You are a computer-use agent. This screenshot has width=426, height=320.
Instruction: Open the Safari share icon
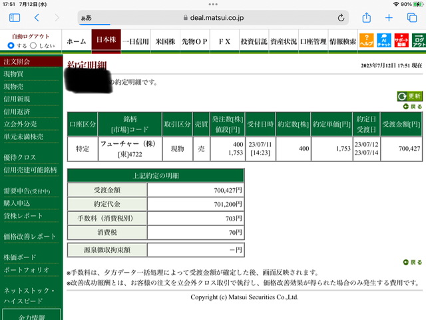click(367, 17)
